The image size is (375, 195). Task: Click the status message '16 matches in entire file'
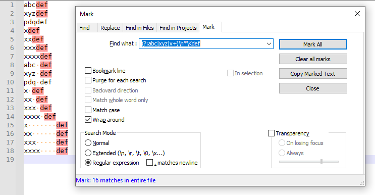click(116, 180)
